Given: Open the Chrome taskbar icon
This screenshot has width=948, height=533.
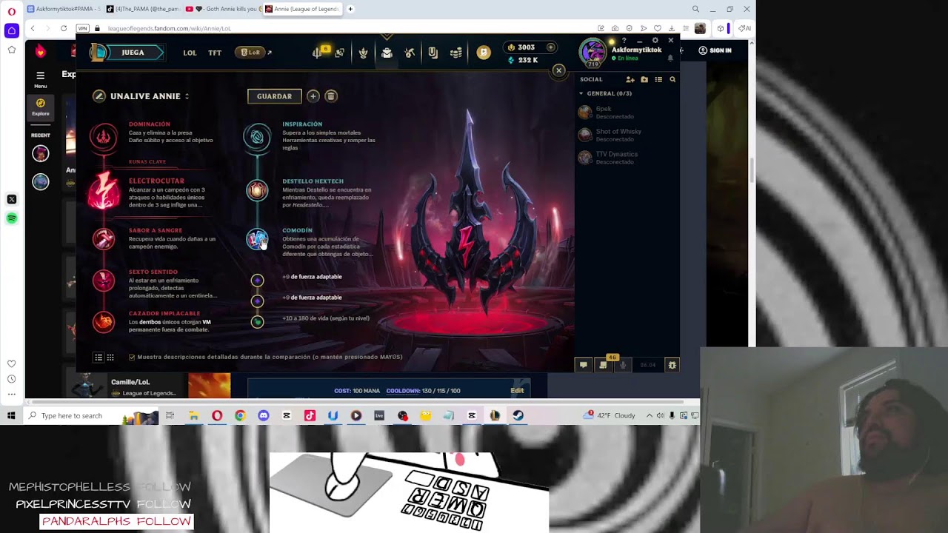Looking at the screenshot, I should point(240,416).
